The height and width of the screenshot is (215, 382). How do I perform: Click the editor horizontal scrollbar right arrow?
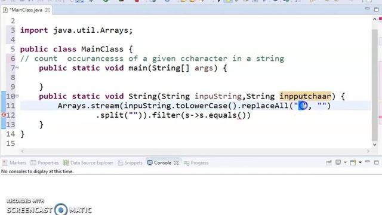[368, 151]
